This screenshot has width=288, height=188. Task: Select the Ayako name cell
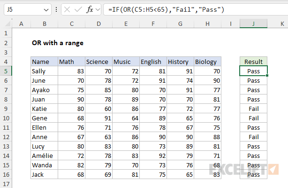pos(44,90)
